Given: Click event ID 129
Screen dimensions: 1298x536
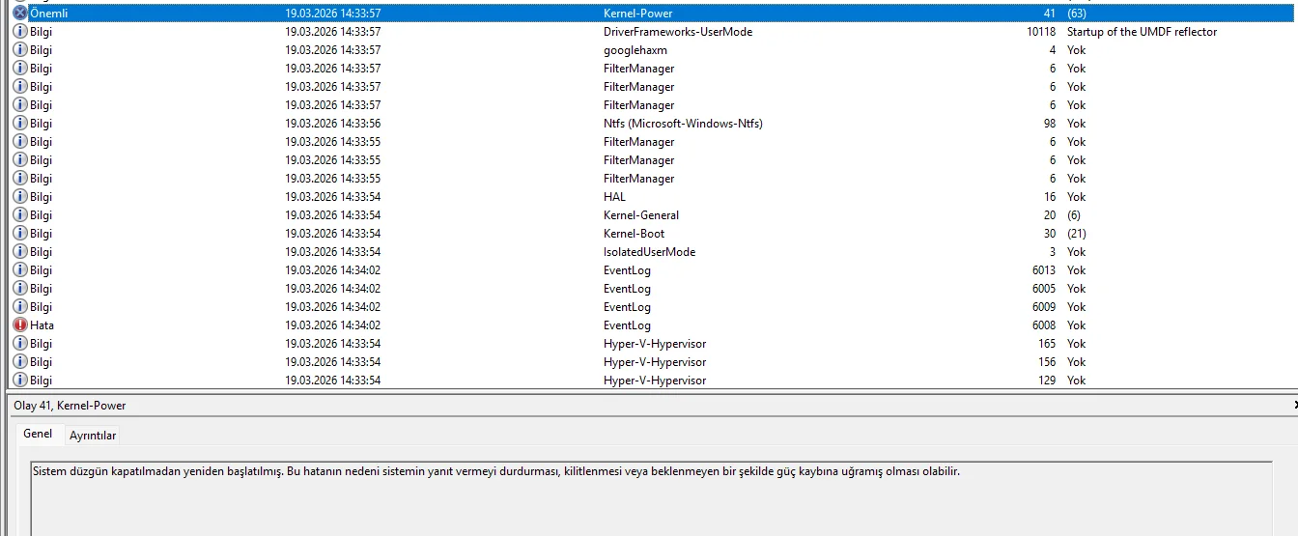Looking at the screenshot, I should pyautogui.click(x=1047, y=381).
